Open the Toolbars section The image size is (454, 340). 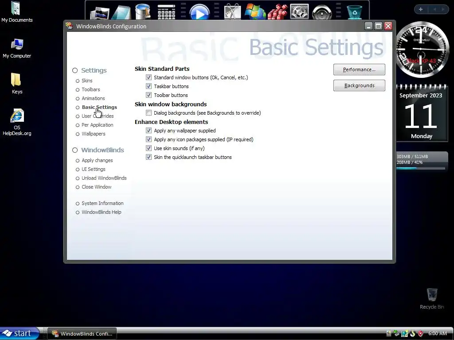(90, 89)
